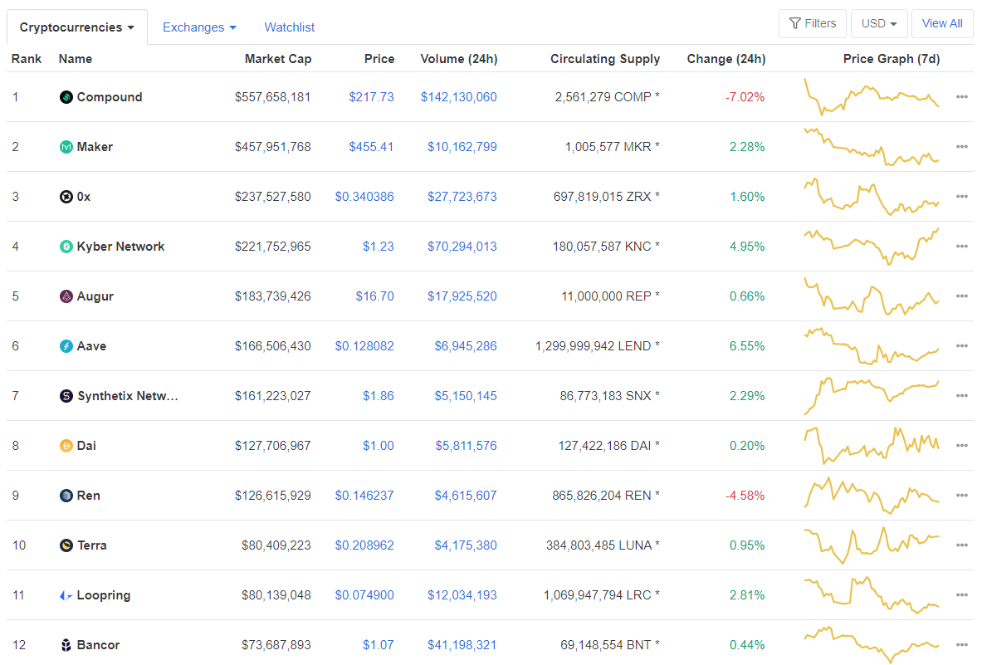Click 0x volume $27,723,673
The height and width of the screenshot is (665, 982).
click(462, 197)
